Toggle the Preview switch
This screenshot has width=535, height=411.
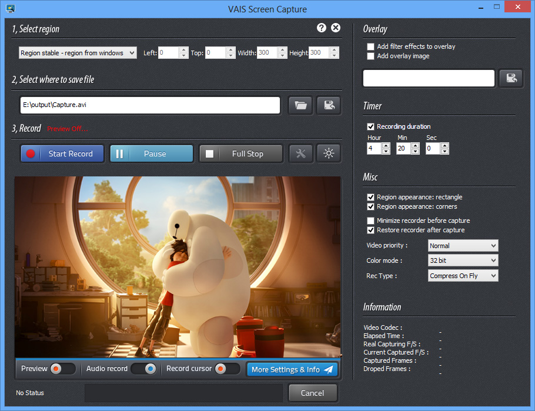click(63, 369)
